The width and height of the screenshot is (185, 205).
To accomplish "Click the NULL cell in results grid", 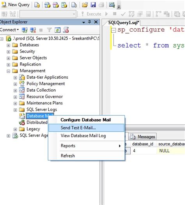I will click(171, 151).
